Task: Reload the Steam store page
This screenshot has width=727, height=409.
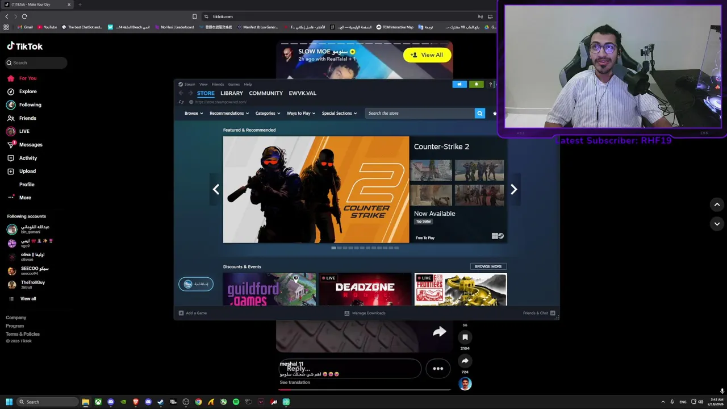Action: [181, 102]
